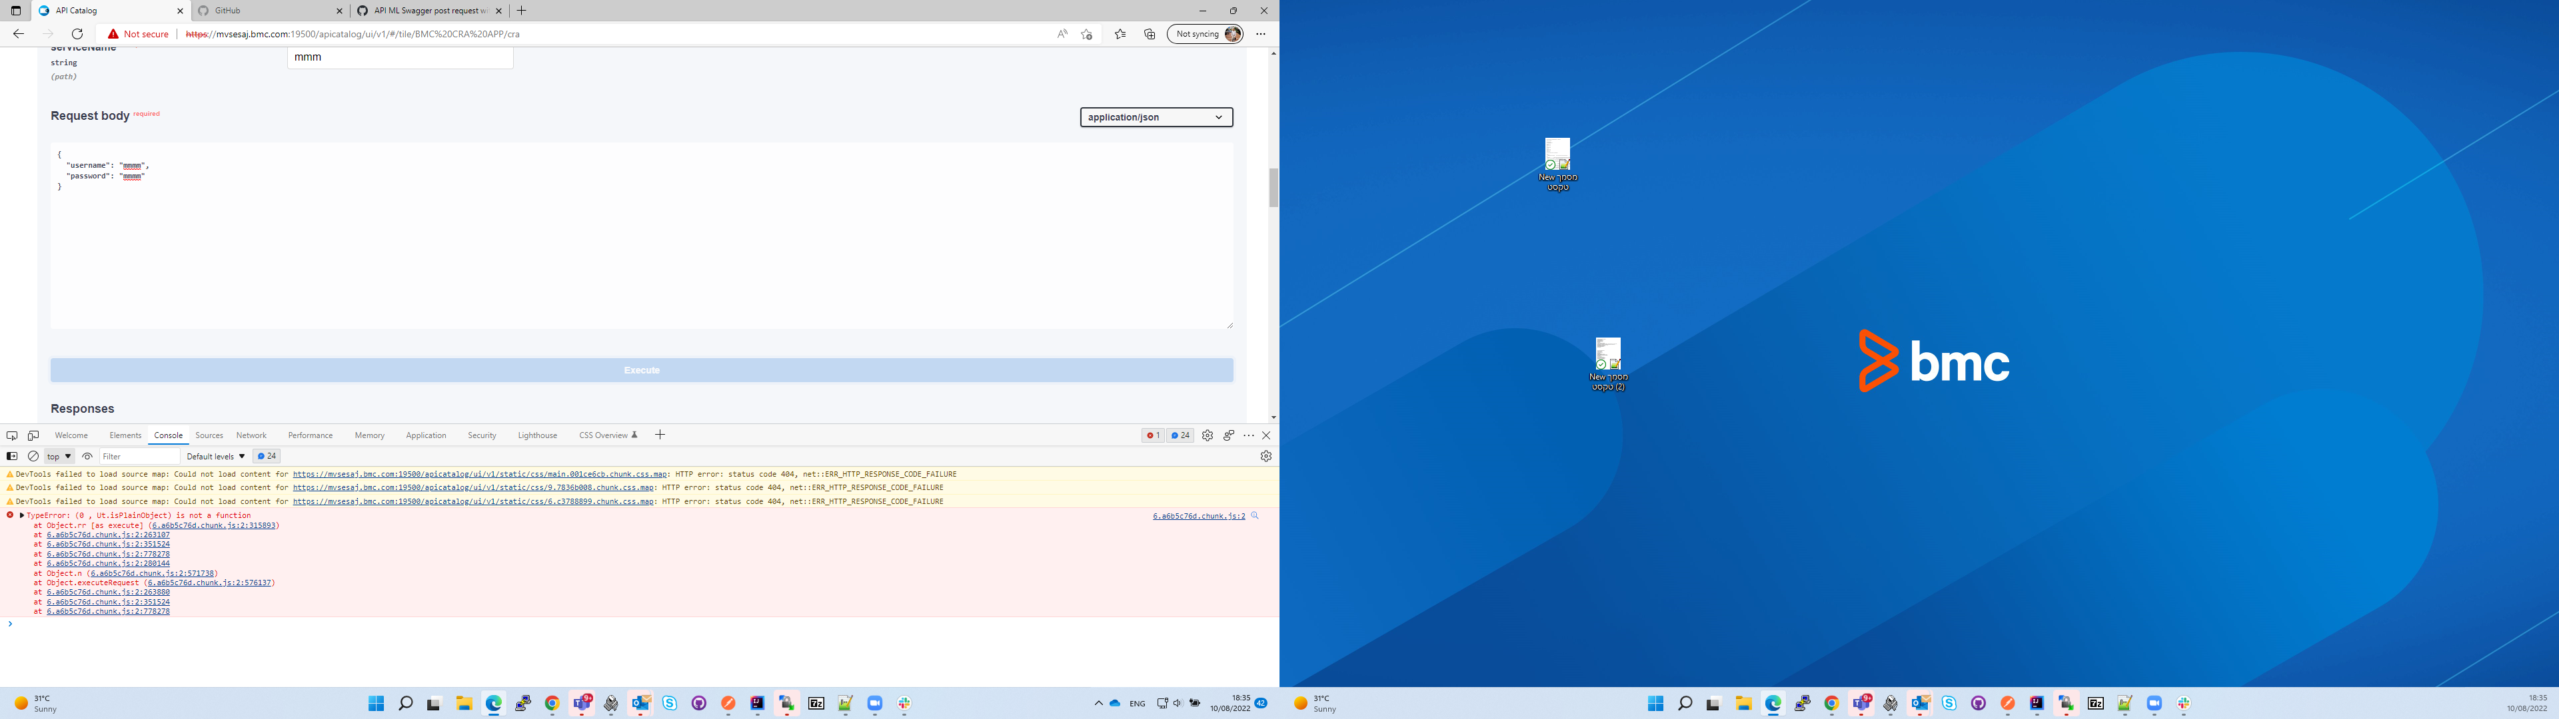This screenshot has width=2559, height=719.
Task: Open the 6.c3788899.chunk.css.map link
Action: tap(473, 501)
